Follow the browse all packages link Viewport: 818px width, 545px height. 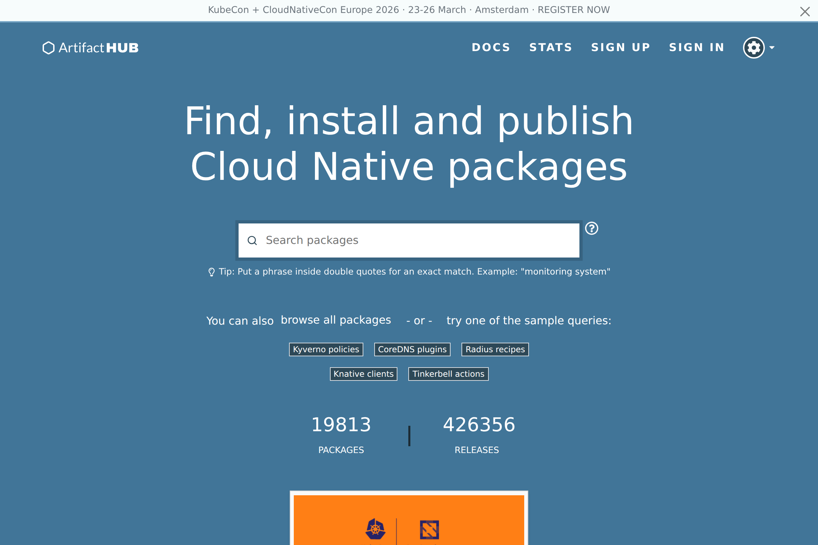click(336, 320)
